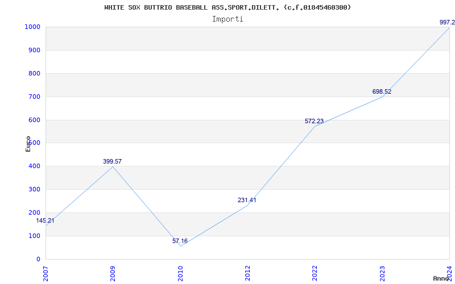
Task: Click the Anno x-axis title
Action: click(441, 278)
